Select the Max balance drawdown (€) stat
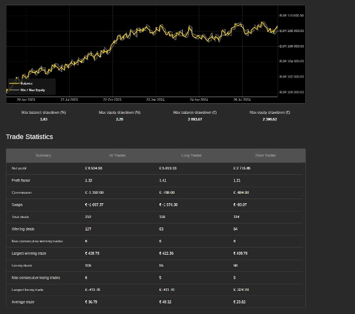Viewport: 355px width, 314px height. (195, 116)
